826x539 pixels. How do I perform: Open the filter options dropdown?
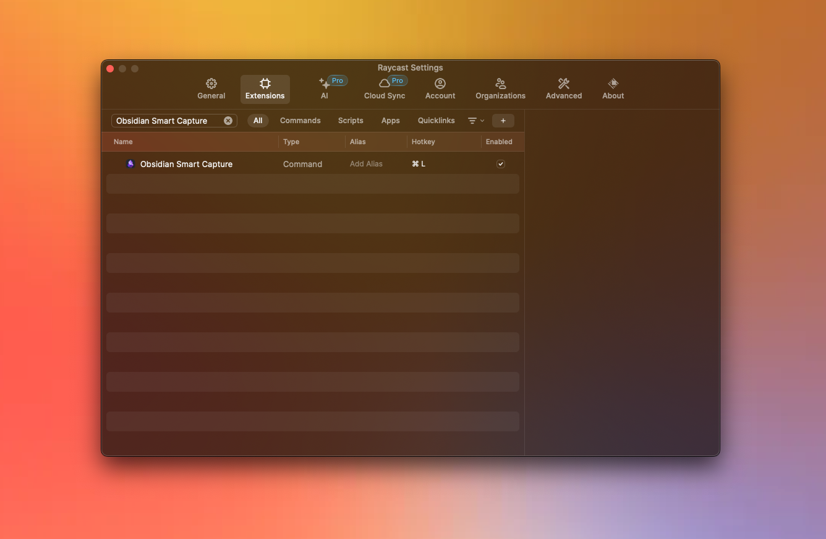pyautogui.click(x=475, y=121)
